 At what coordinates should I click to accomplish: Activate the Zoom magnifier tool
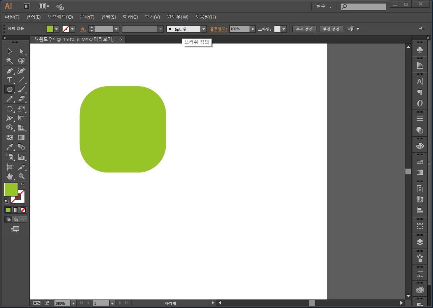coord(21,176)
